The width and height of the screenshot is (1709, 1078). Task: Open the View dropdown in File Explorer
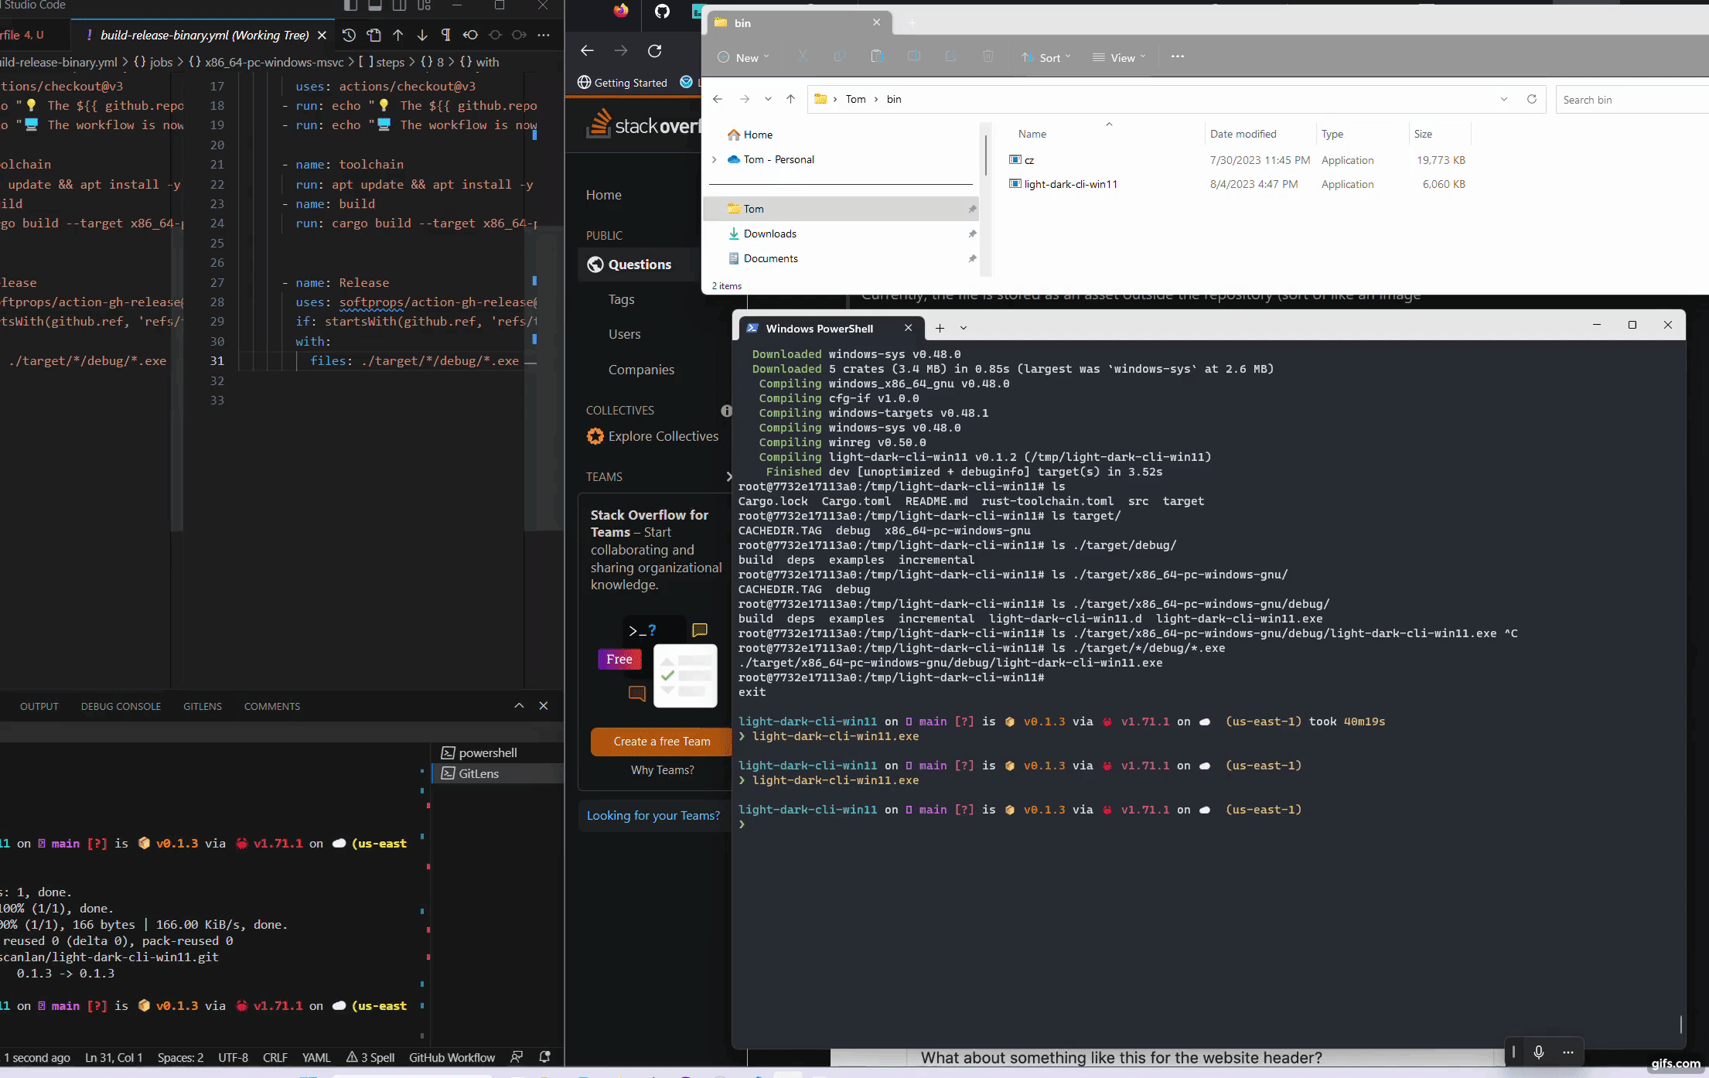tap(1119, 57)
